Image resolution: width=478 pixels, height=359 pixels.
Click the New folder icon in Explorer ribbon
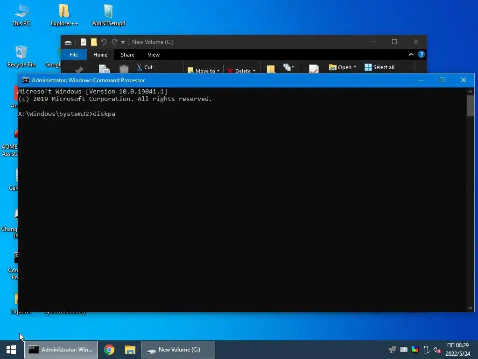pyautogui.click(x=271, y=69)
